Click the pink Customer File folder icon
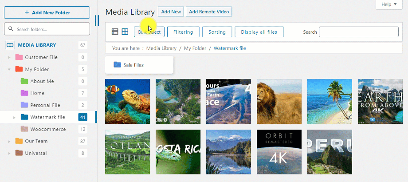 coord(19,57)
